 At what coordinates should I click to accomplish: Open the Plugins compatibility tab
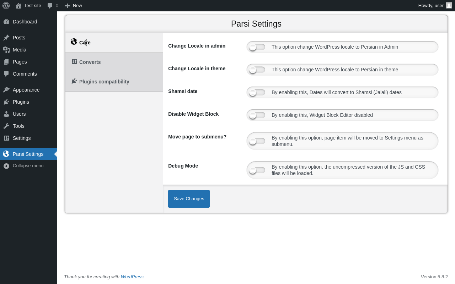point(104,82)
